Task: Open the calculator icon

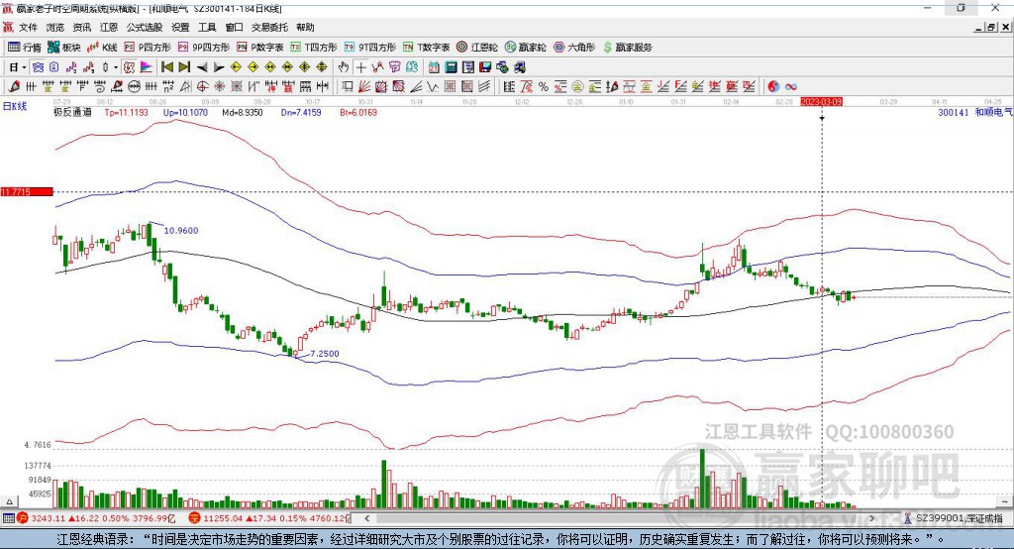Action: coord(451,67)
